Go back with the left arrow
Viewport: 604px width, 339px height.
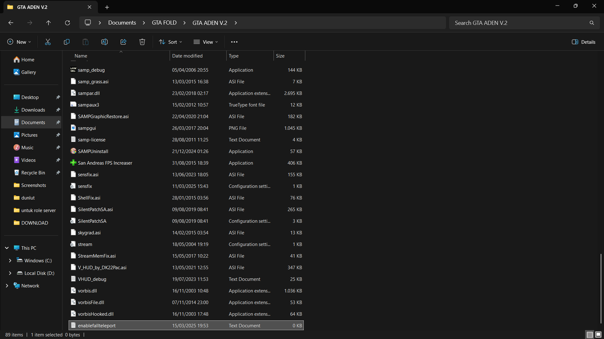pyautogui.click(x=11, y=23)
